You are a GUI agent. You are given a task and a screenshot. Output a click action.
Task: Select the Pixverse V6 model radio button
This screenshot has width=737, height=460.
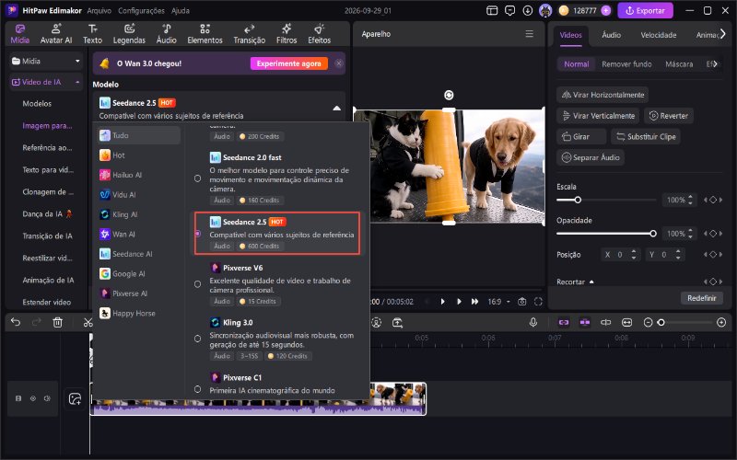[197, 284]
